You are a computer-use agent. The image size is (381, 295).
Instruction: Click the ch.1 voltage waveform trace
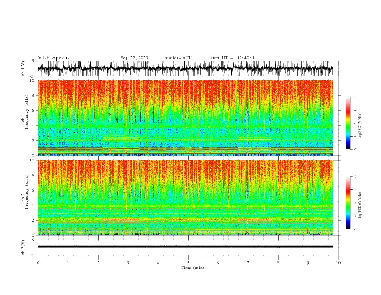click(185, 68)
